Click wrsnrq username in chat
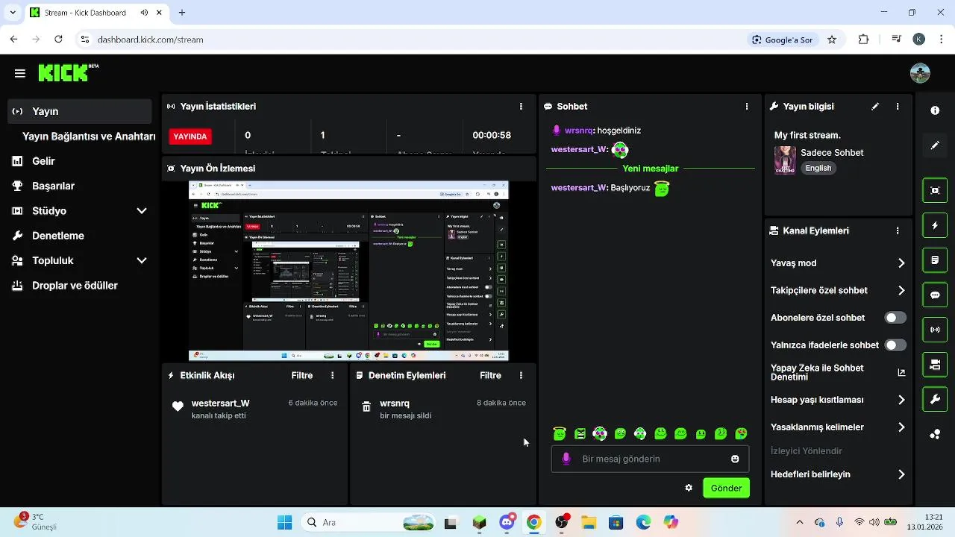The image size is (955, 537). coord(579,131)
